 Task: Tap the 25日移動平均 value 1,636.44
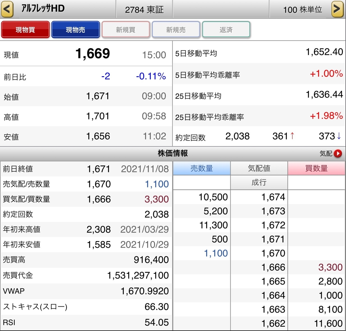click(x=324, y=94)
